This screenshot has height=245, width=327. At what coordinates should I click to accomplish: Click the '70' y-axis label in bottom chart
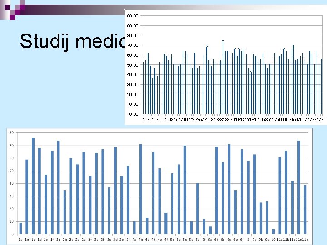click(x=11, y=146)
